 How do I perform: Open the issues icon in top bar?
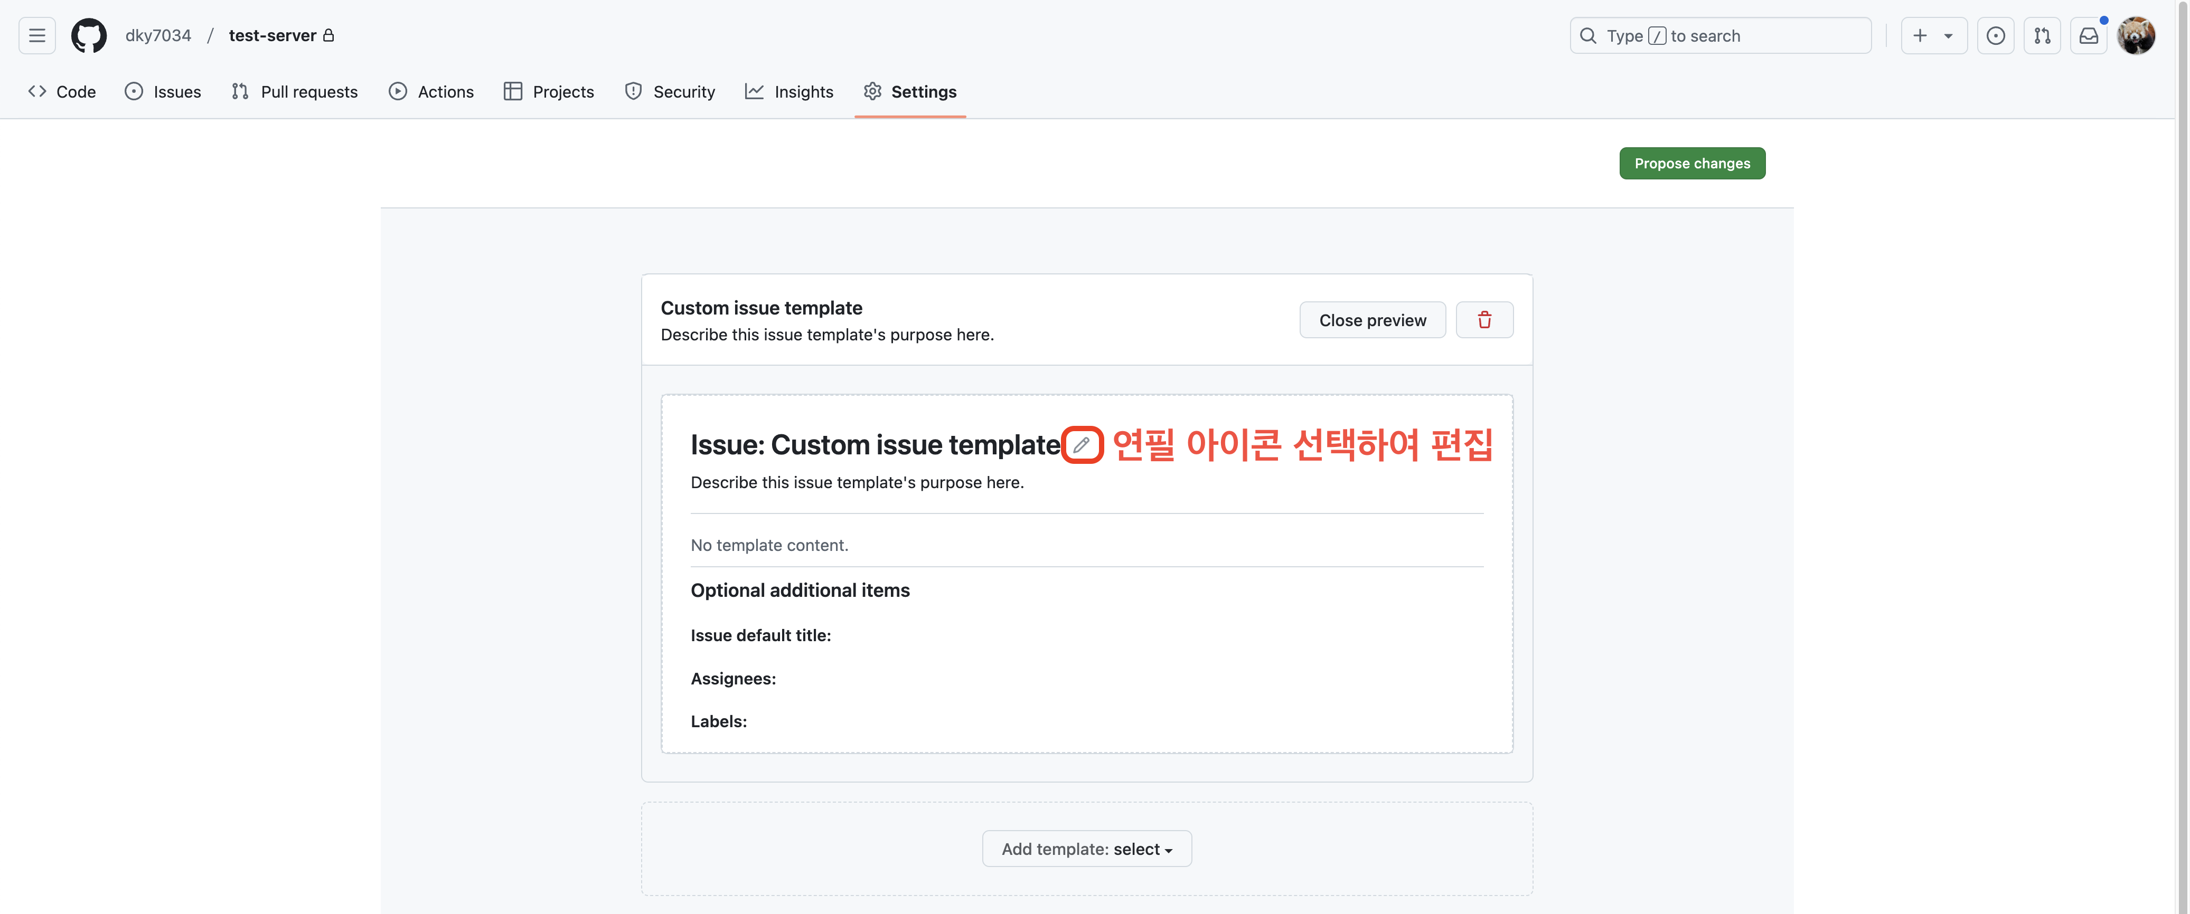tap(1995, 36)
